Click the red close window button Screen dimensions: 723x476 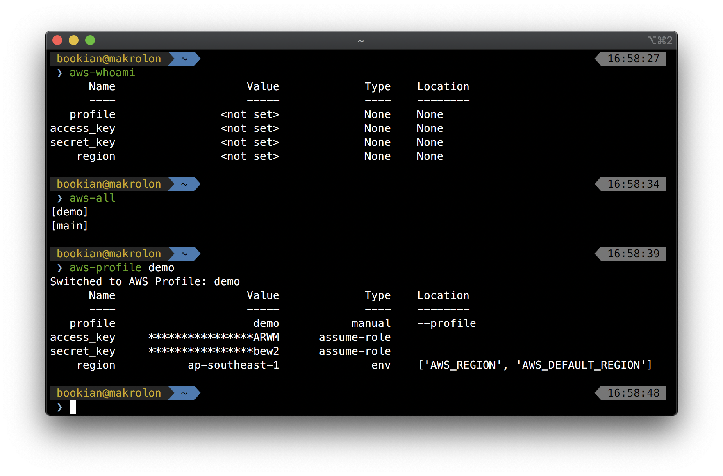pyautogui.click(x=57, y=40)
